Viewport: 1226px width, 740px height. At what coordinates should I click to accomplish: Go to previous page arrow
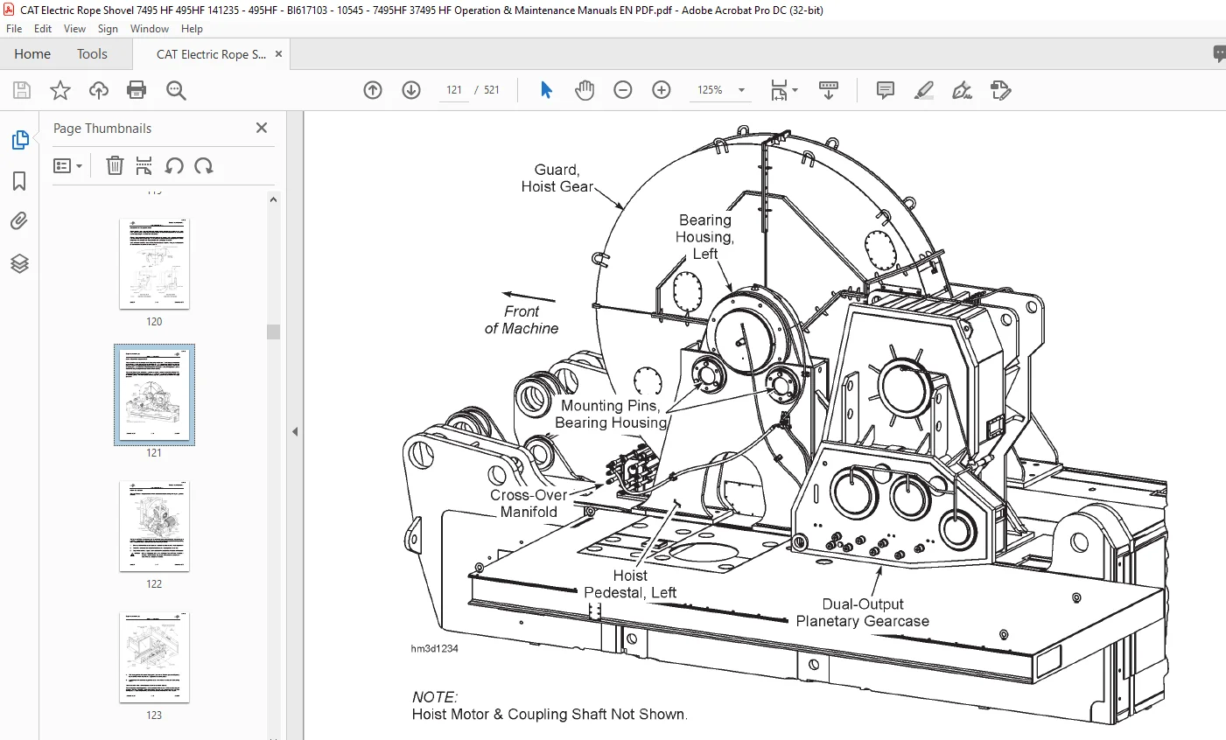coord(373,90)
